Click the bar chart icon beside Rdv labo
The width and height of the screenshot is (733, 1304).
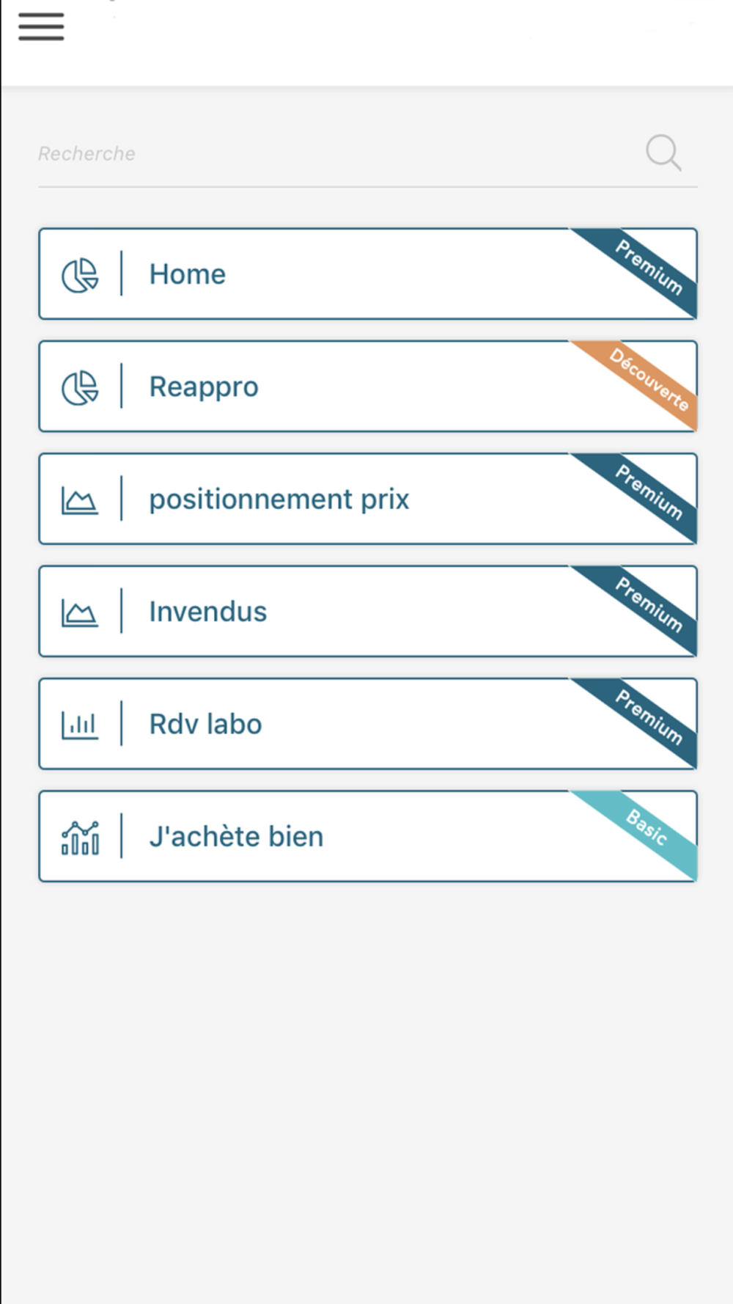pos(80,725)
